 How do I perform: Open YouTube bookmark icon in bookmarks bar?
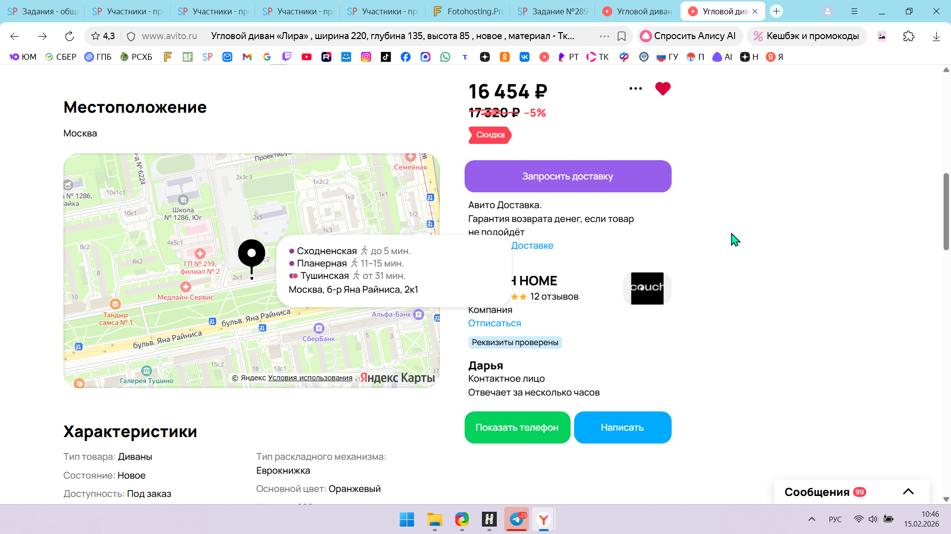pos(307,57)
